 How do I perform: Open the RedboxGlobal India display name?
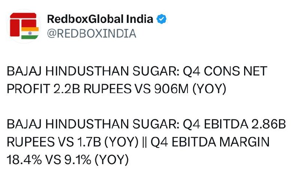pos(100,19)
